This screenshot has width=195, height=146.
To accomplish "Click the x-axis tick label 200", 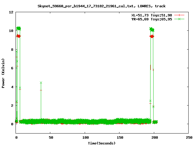I will (154, 137).
